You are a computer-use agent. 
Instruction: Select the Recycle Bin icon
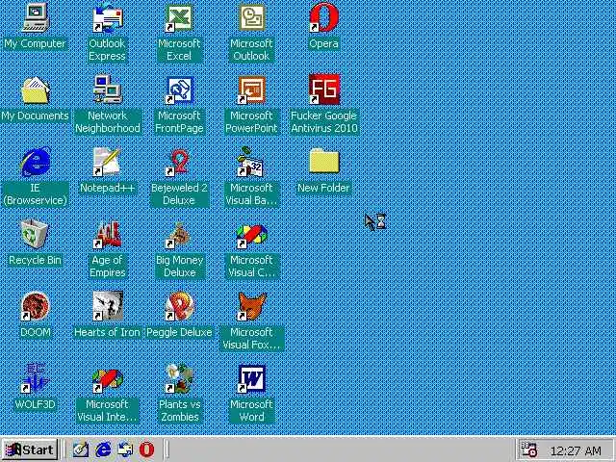click(35, 234)
